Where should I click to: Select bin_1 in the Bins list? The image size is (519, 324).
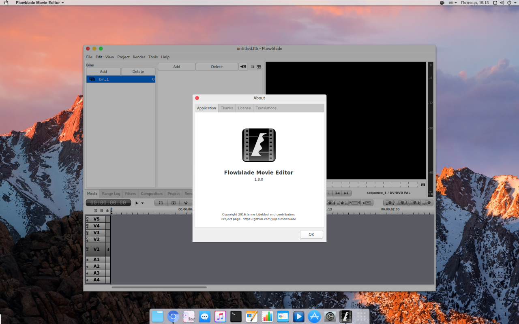click(x=120, y=79)
